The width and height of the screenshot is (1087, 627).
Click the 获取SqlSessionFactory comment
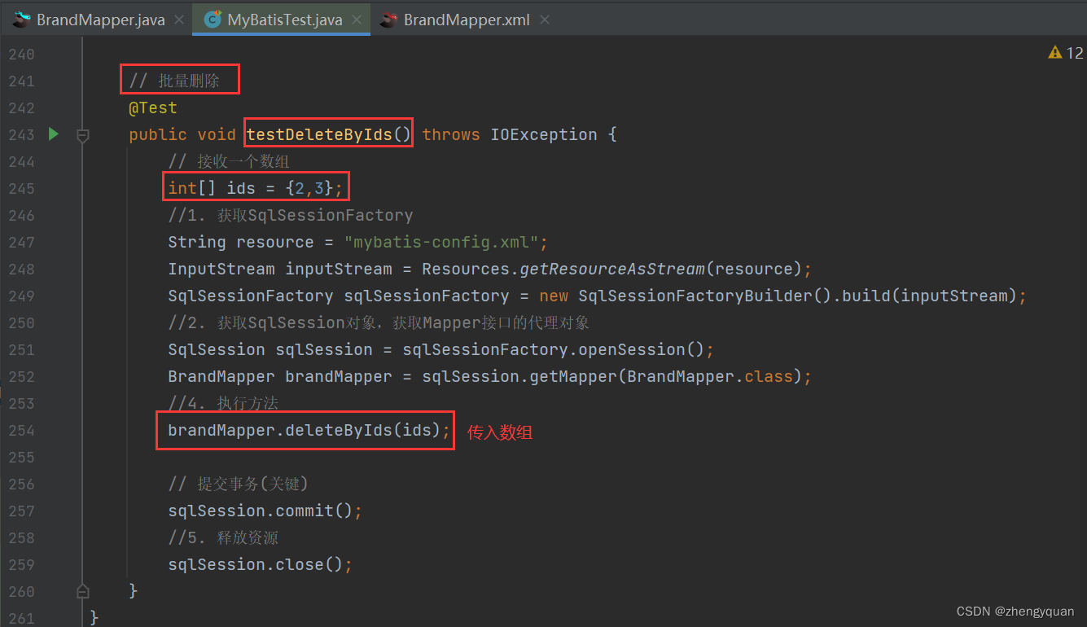pyautogui.click(x=291, y=215)
